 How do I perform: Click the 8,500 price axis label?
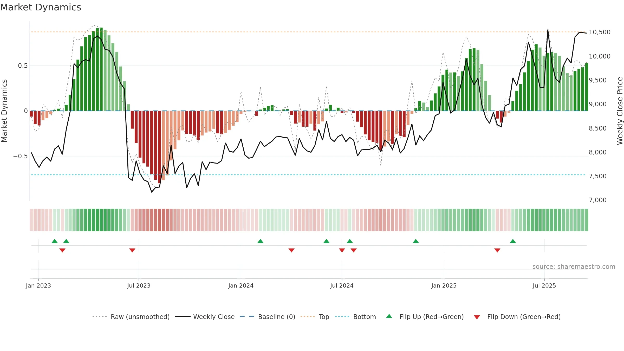pyautogui.click(x=598, y=128)
